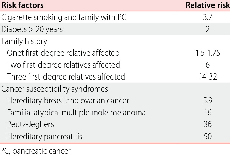This screenshot has width=230, height=156.
Task: Select the relative risk value 3.7
Action: (208, 18)
